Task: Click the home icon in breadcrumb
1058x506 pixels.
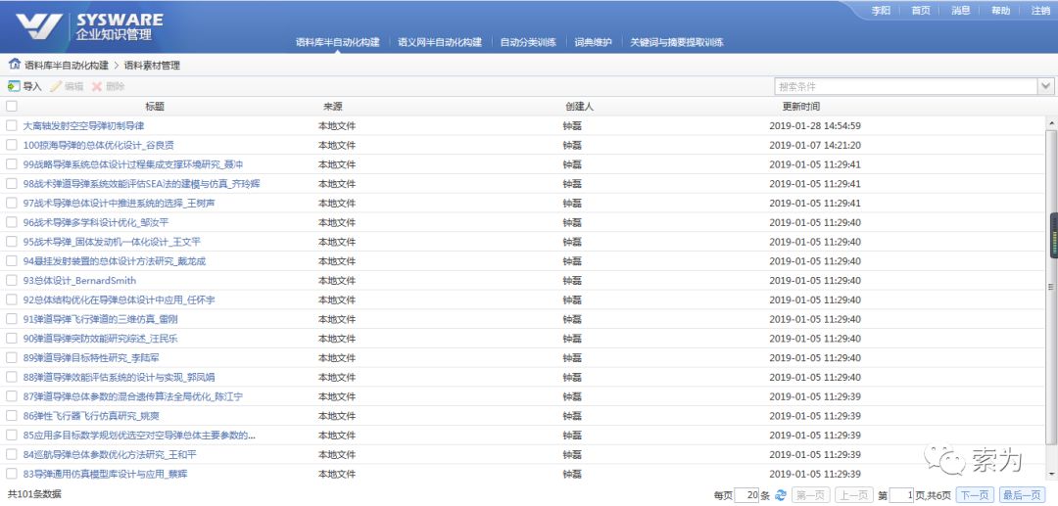Action: pyautogui.click(x=14, y=65)
